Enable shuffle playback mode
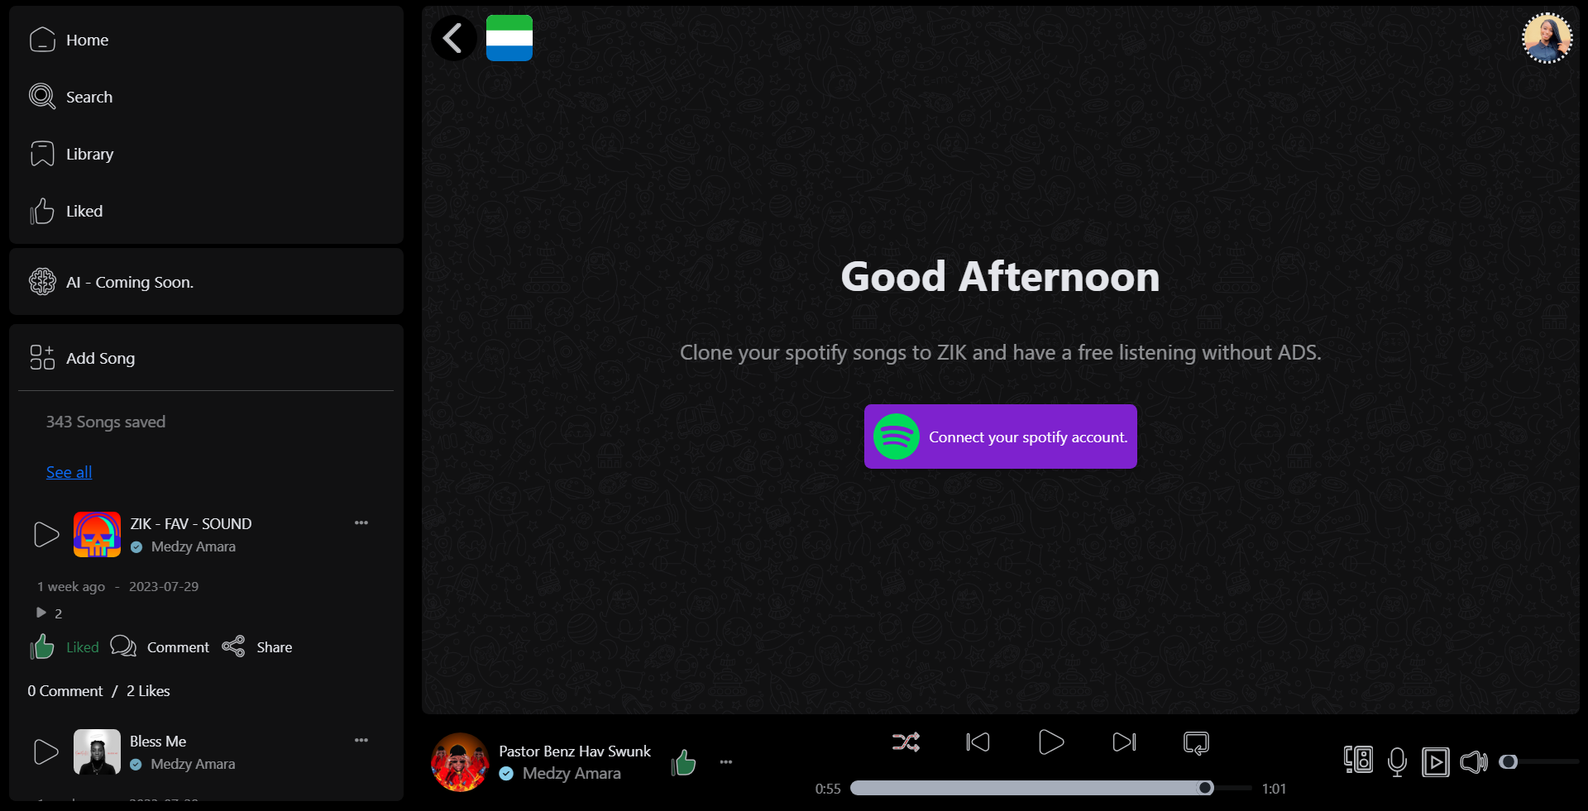Image resolution: width=1588 pixels, height=811 pixels. pyautogui.click(x=906, y=742)
